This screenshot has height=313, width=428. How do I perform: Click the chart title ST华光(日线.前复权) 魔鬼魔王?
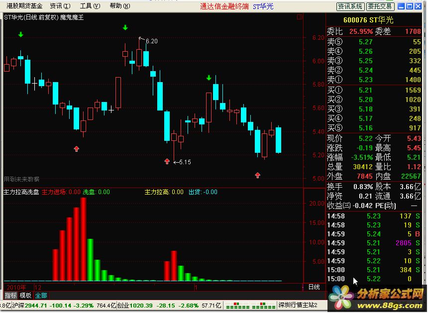[x=44, y=17]
